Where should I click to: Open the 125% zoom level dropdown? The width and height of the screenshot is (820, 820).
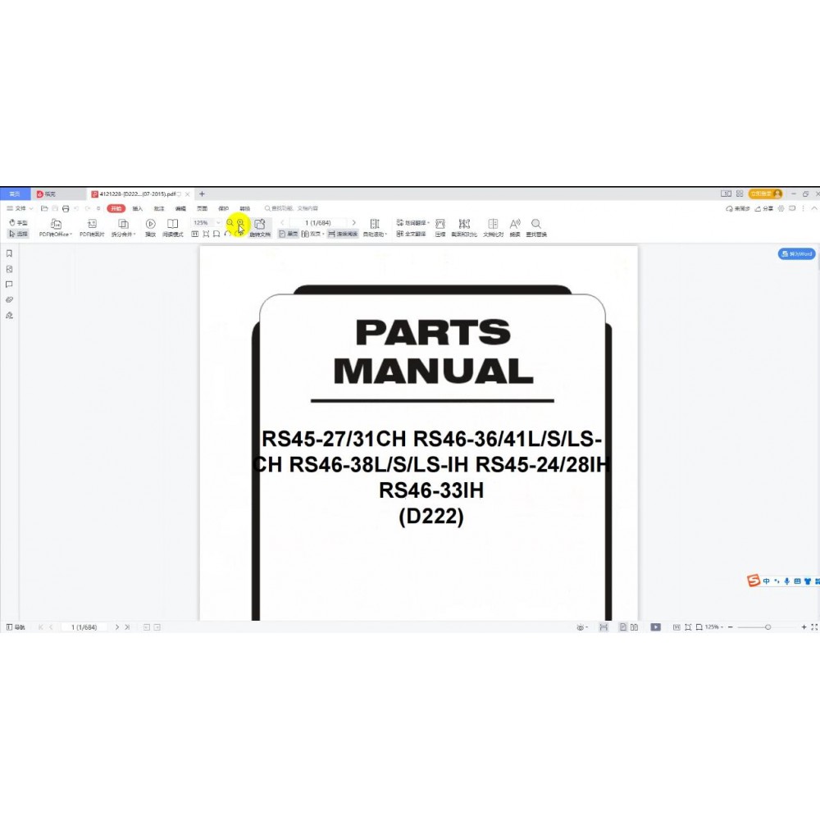[x=207, y=222]
